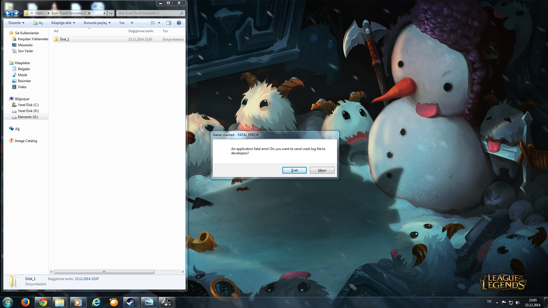
Task: Open the Windows Start menu
Action: pyautogui.click(x=8, y=302)
